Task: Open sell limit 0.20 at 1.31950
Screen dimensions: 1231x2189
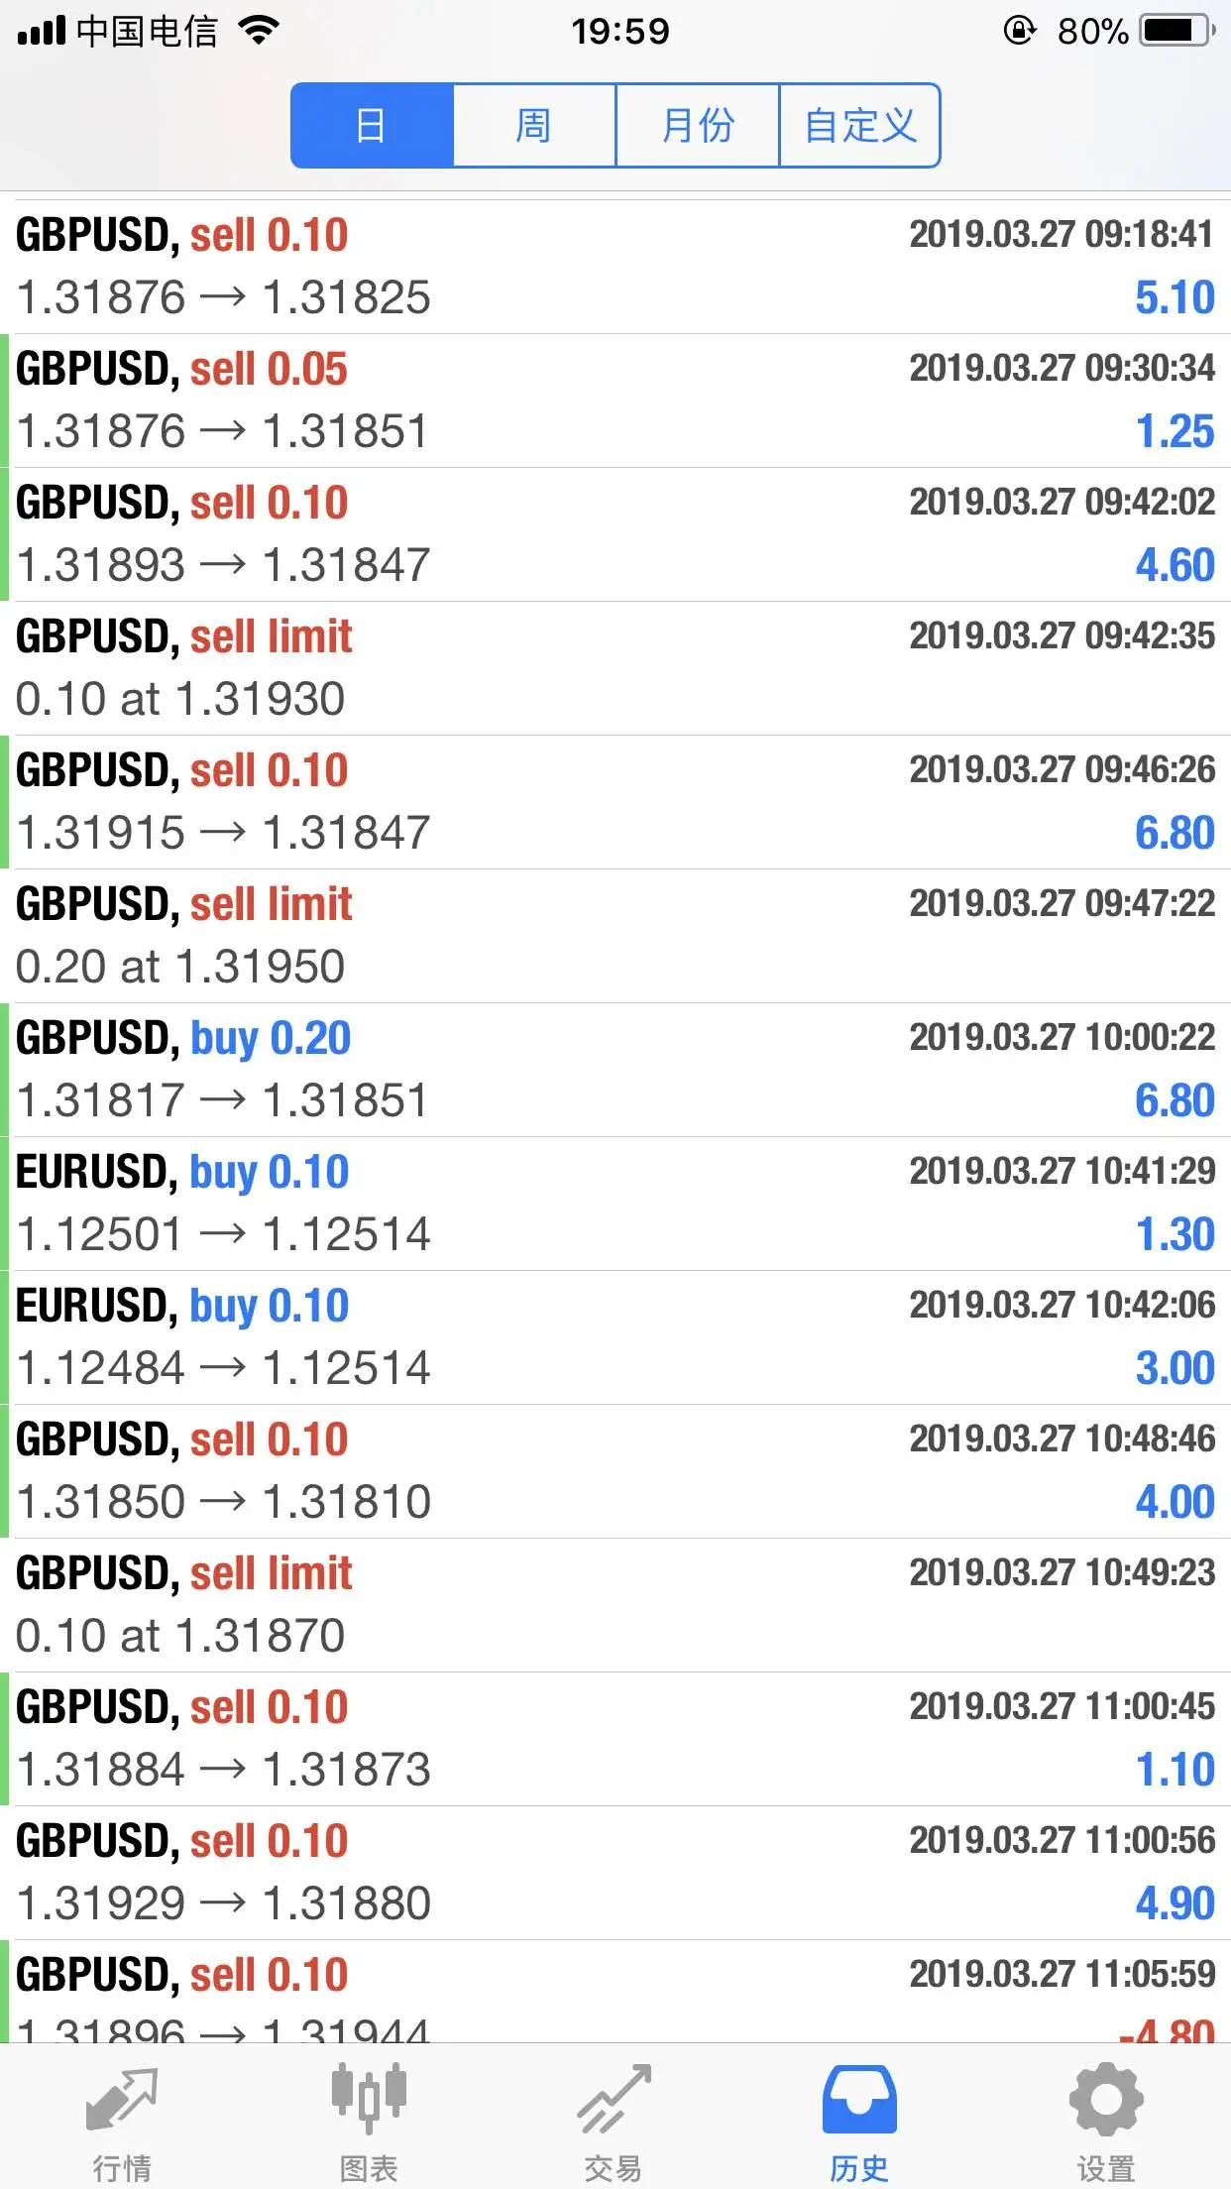Action: click(615, 936)
